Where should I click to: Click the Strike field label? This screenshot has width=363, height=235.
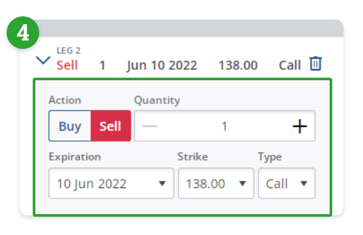click(192, 157)
